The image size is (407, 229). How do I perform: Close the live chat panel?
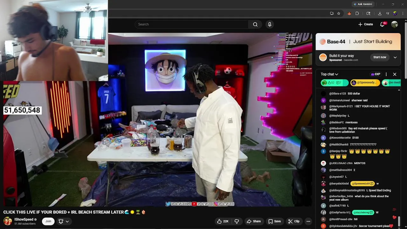tap(395, 74)
